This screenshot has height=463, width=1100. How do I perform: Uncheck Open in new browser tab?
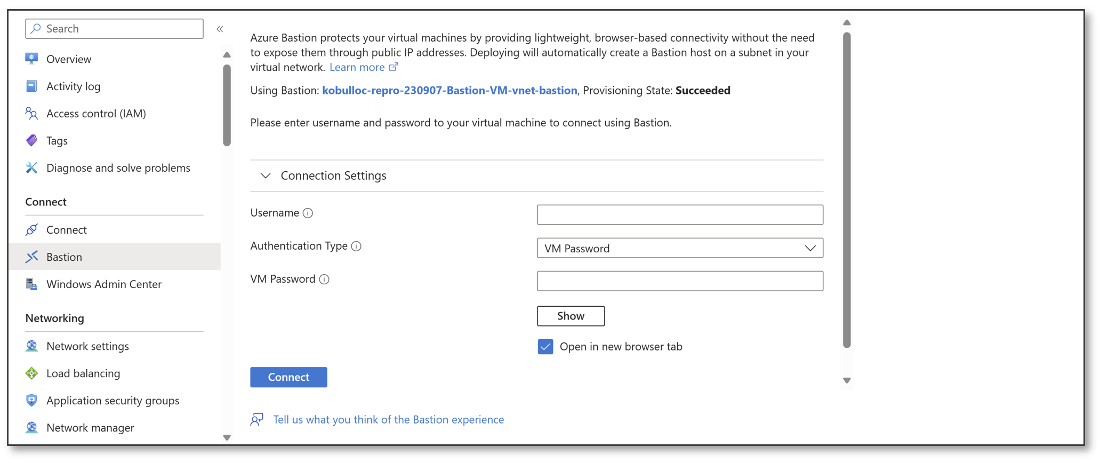pos(545,347)
